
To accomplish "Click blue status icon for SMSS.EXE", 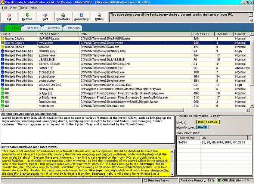I will click(3, 68).
